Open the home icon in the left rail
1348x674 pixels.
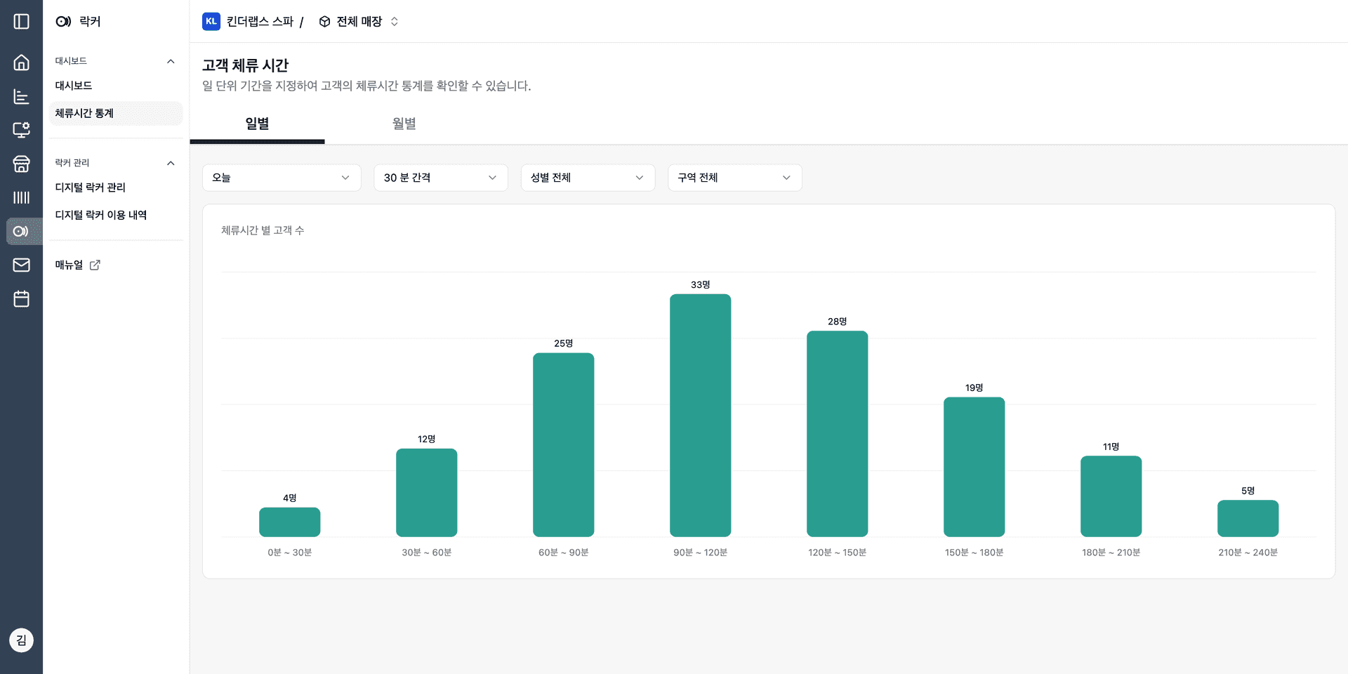point(21,62)
